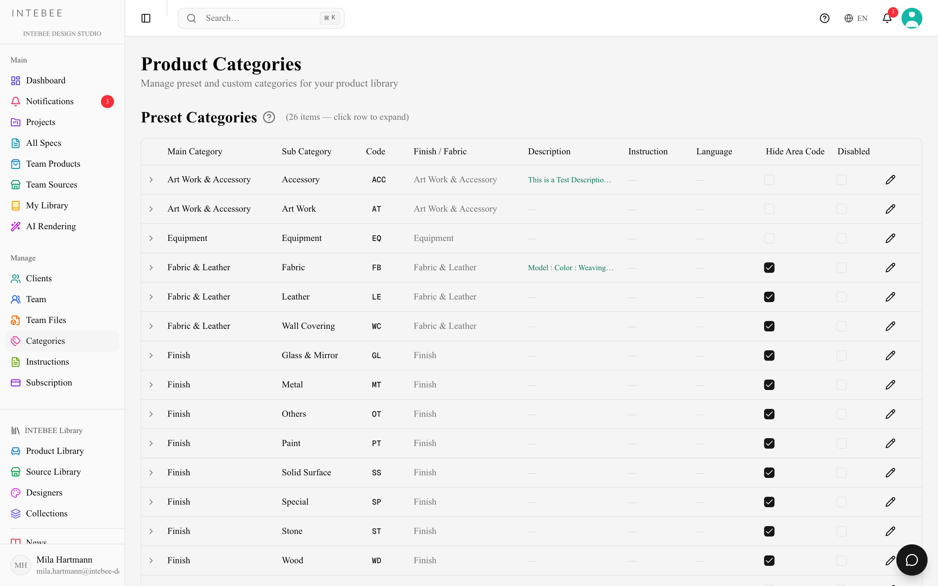Open 'Model : Color : Weaving…' description
Screen dimensions: 938x586
[571, 268]
